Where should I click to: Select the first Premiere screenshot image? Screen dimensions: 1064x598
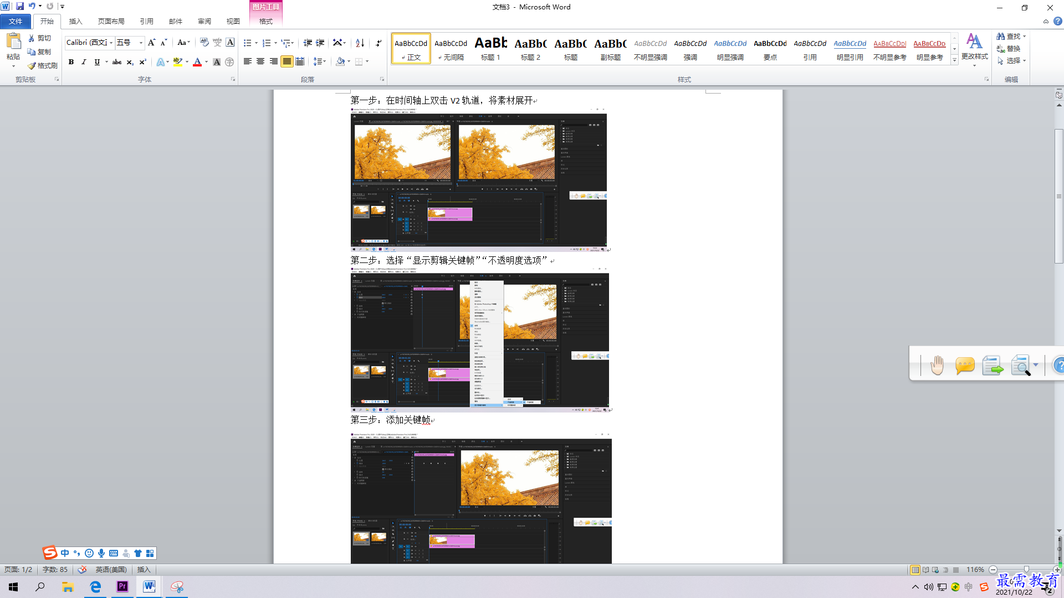pos(479,179)
